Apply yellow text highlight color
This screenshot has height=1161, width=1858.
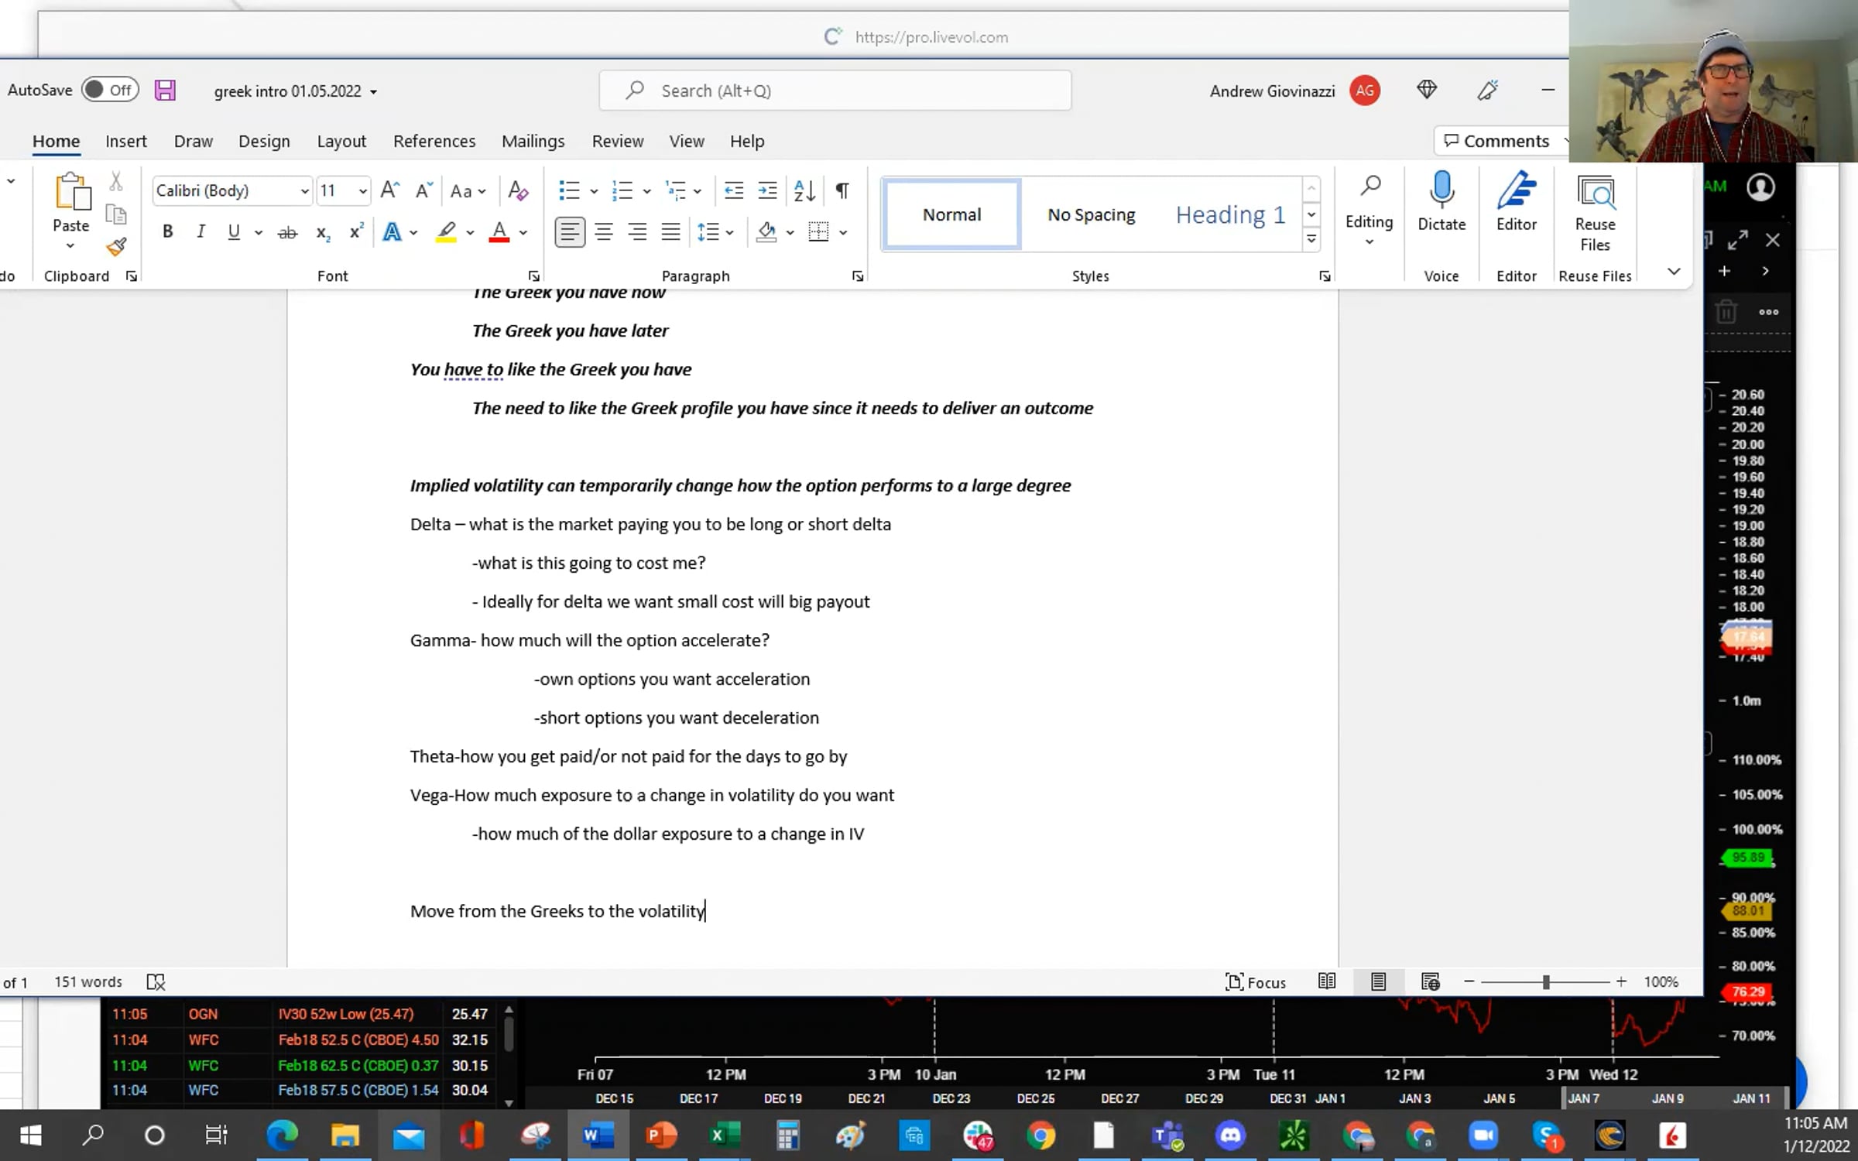(446, 231)
